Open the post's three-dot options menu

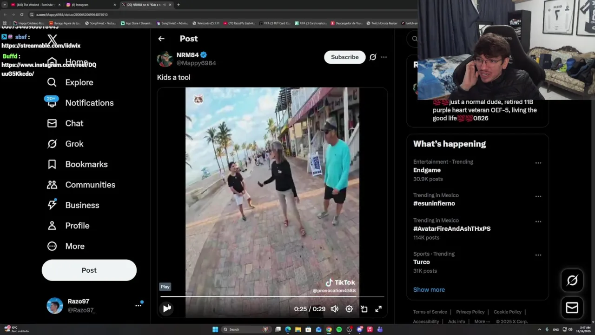click(x=383, y=57)
